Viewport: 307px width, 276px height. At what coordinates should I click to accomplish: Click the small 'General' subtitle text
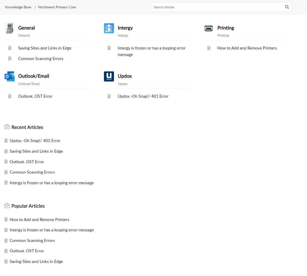click(x=24, y=35)
